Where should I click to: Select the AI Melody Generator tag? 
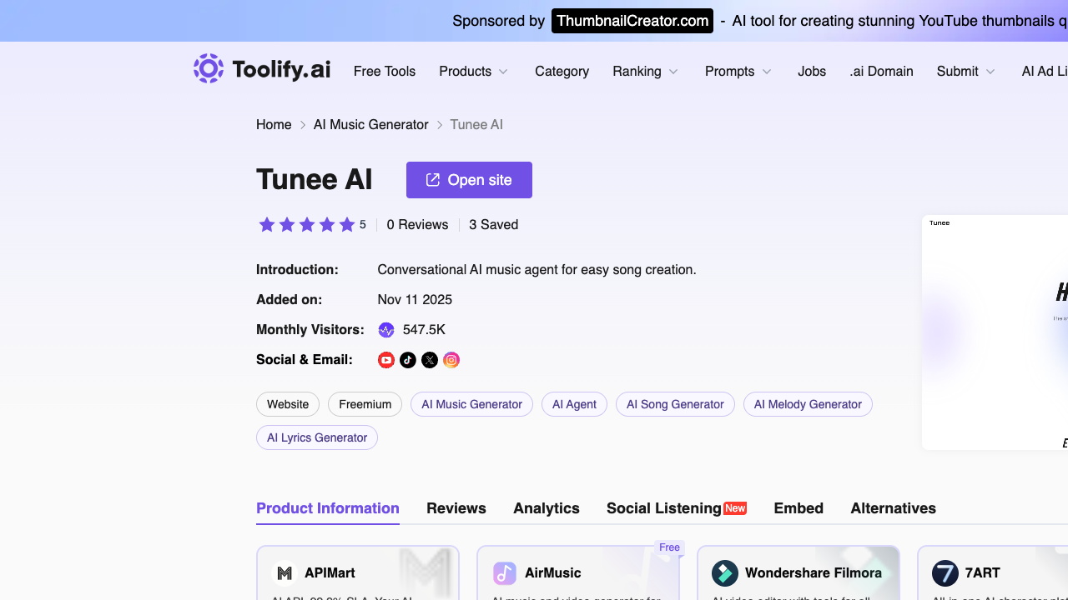(x=808, y=404)
